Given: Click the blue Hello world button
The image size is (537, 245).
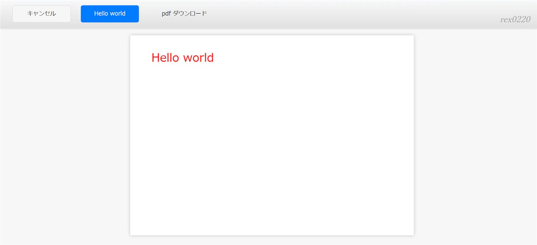Looking at the screenshot, I should [x=110, y=14].
